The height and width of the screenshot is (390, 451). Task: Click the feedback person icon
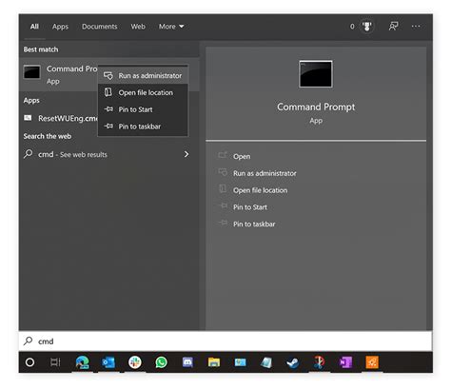(x=394, y=27)
